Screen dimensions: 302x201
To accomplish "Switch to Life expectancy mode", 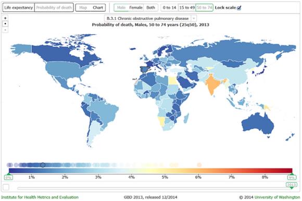I will tap(19, 7).
